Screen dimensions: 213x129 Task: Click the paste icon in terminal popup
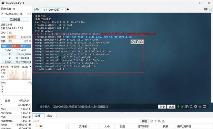tap(137, 42)
